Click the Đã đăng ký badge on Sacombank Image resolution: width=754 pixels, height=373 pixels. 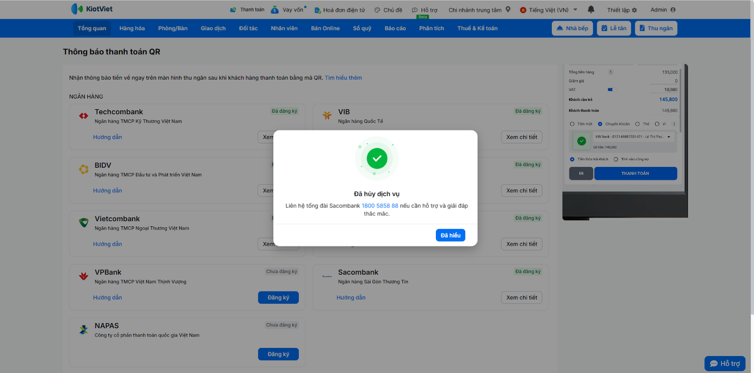[528, 272]
